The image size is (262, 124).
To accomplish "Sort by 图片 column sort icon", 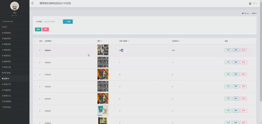I will pyautogui.click(x=102, y=41).
